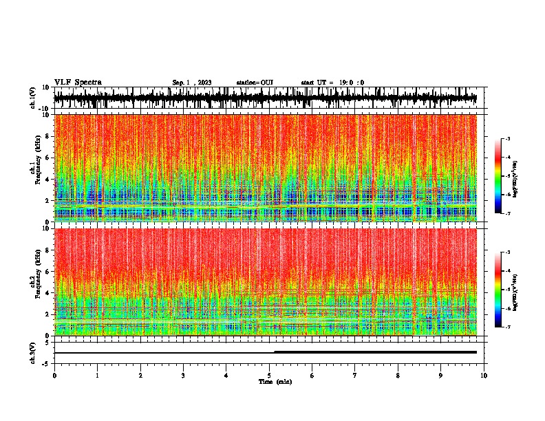Image resolution: width=545 pixels, height=421 pixels.
Task: Click the "-3" tick on ch.2 color bar
Action: tap(508, 252)
